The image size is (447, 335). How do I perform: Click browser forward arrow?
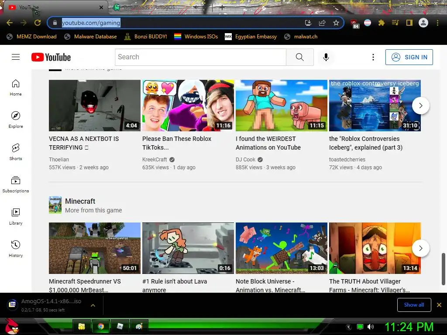pyautogui.click(x=24, y=23)
